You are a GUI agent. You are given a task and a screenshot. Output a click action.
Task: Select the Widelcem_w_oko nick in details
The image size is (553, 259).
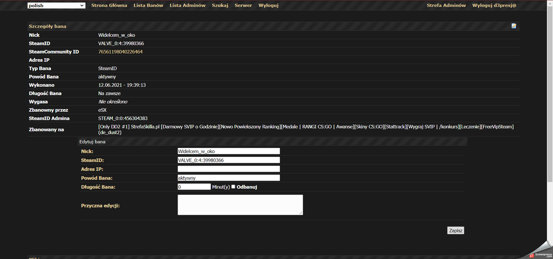(x=117, y=35)
